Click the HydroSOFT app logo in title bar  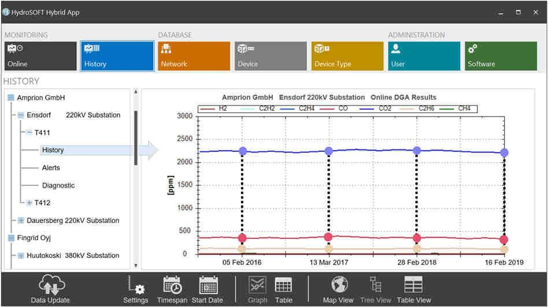pyautogui.click(x=6, y=12)
